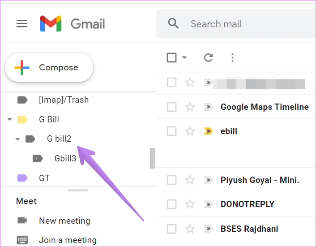Toggle importance marker on blurred-sender email
This screenshot has height=247, width=316.
click(x=208, y=82)
